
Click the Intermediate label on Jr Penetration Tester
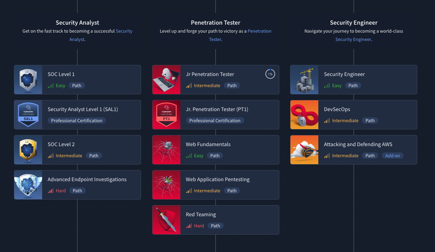pyautogui.click(x=207, y=85)
